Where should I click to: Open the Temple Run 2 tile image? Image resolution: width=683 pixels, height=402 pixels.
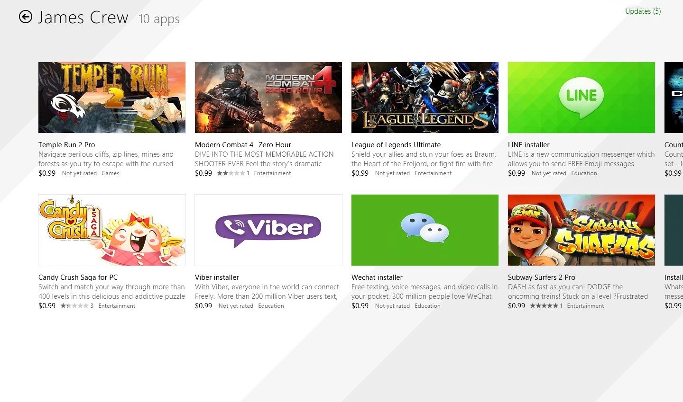(x=112, y=98)
